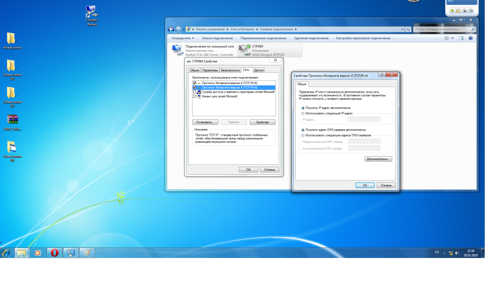This screenshot has width=502, height=282.
Task: Uncheck TCP/IPv6 protocol checkbox
Action: (195, 83)
